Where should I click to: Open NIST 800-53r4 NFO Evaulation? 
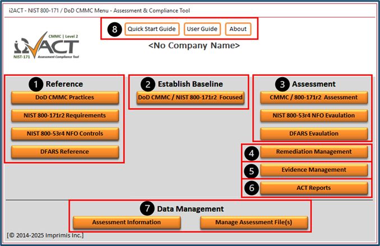tap(314, 116)
